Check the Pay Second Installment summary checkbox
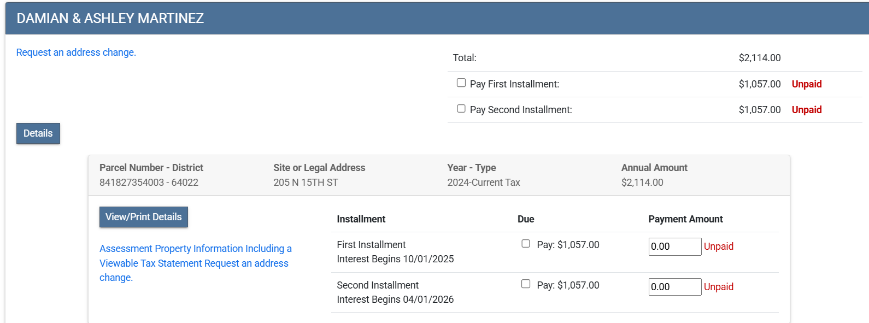 tap(461, 109)
